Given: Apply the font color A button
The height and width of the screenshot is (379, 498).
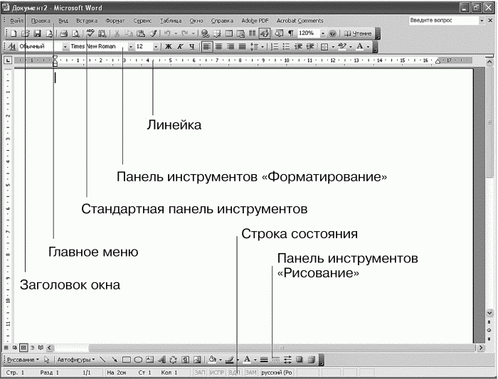Looking at the screenshot, I should (359, 47).
